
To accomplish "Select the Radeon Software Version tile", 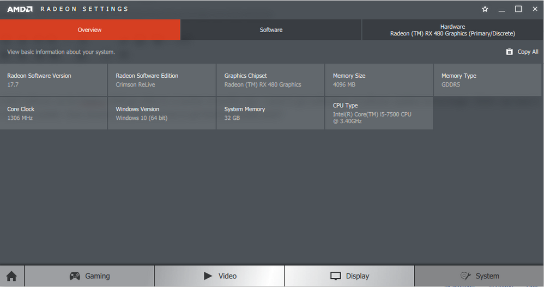I will click(53, 80).
